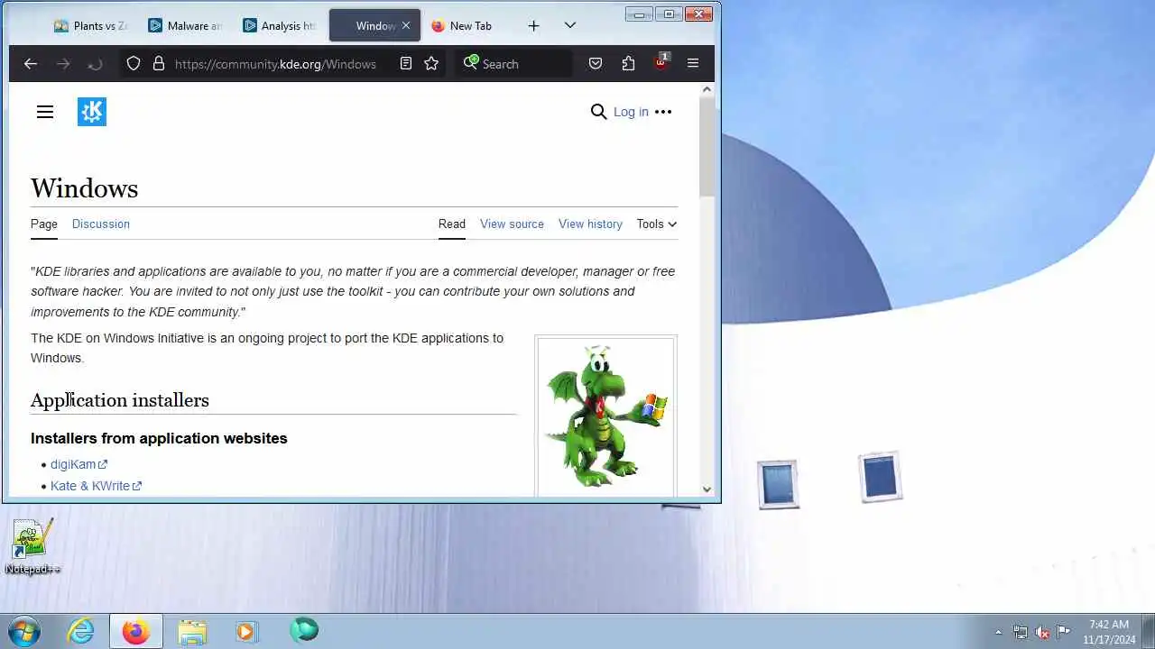1155x649 pixels.
Task: Launch Internet Explorer from taskbar
Action: point(80,631)
